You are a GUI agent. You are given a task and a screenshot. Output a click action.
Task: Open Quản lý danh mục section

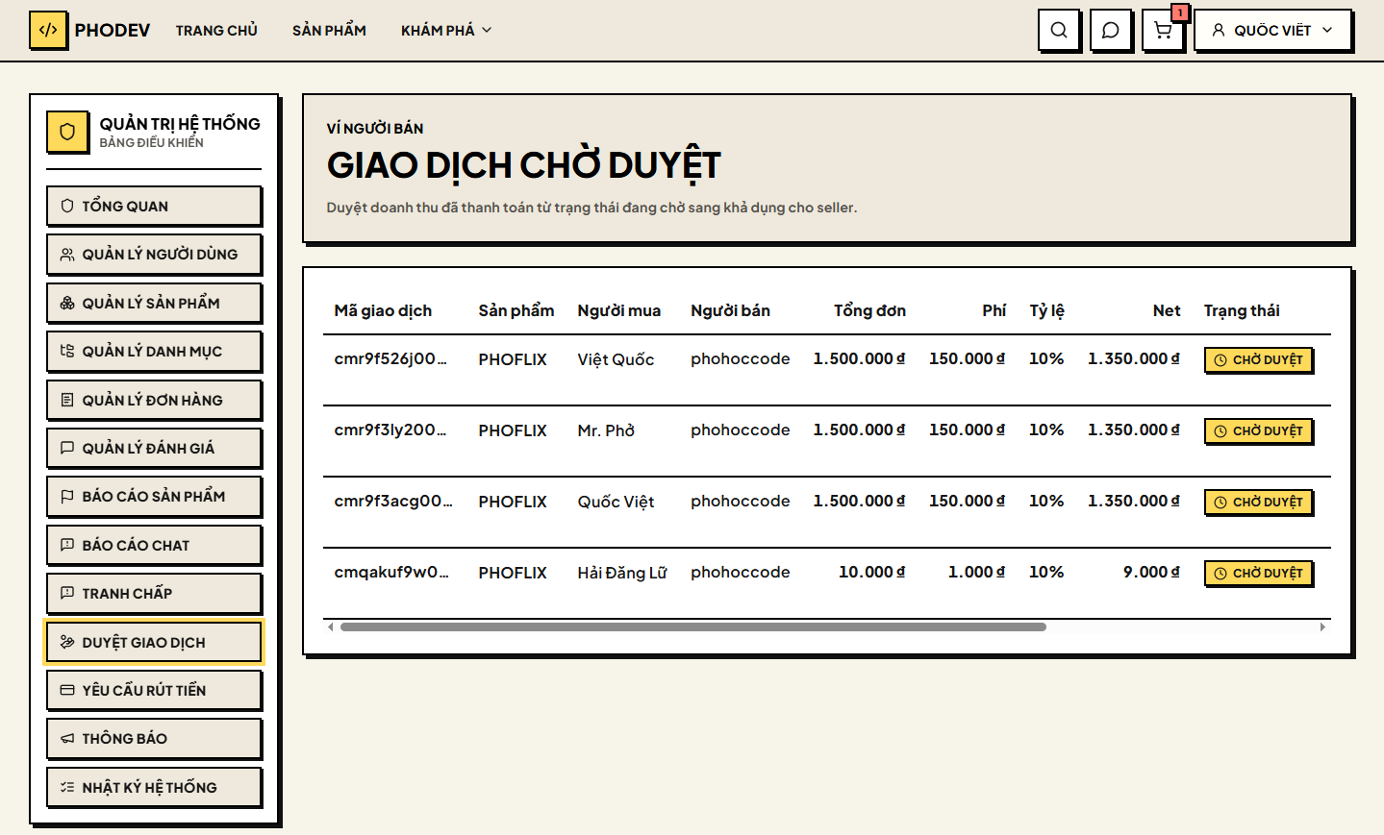154,351
